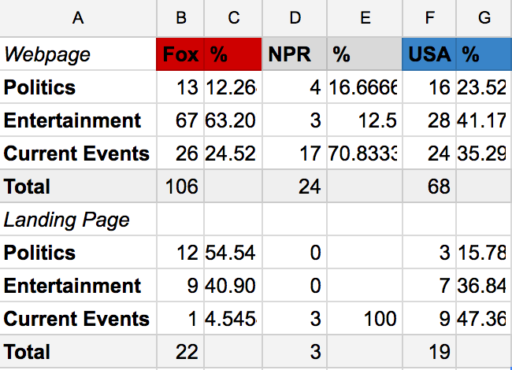Select the percentage cell 35.29

(x=484, y=154)
